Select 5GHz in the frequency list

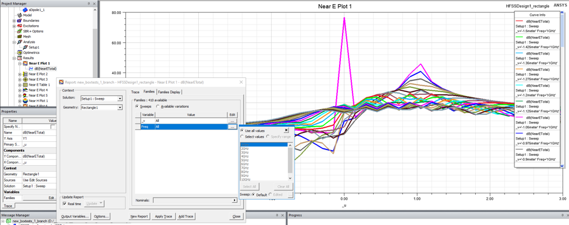245,160
